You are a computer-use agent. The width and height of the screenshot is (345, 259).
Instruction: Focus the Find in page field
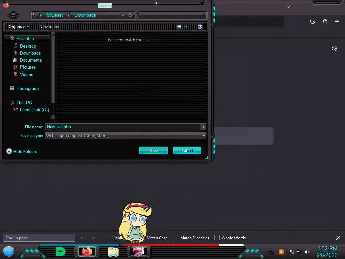tap(39, 238)
